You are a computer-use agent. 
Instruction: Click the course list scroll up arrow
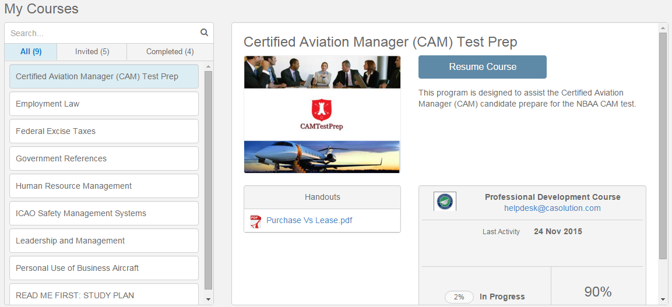pyautogui.click(x=208, y=67)
